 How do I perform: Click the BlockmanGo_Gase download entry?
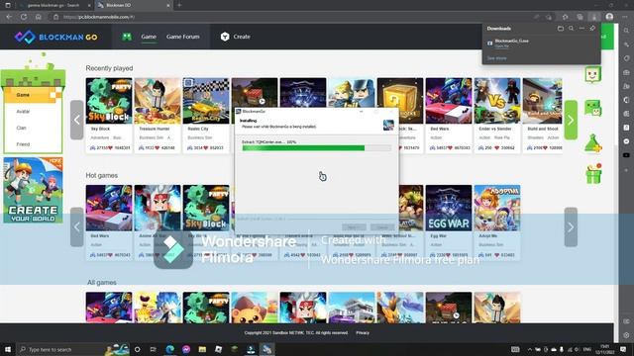(x=511, y=42)
